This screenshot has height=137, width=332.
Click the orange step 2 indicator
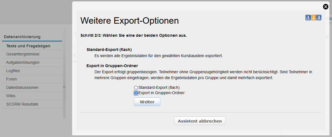point(313,18)
